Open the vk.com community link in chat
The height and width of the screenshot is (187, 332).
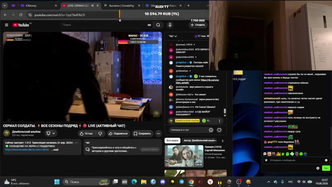pos(197,81)
